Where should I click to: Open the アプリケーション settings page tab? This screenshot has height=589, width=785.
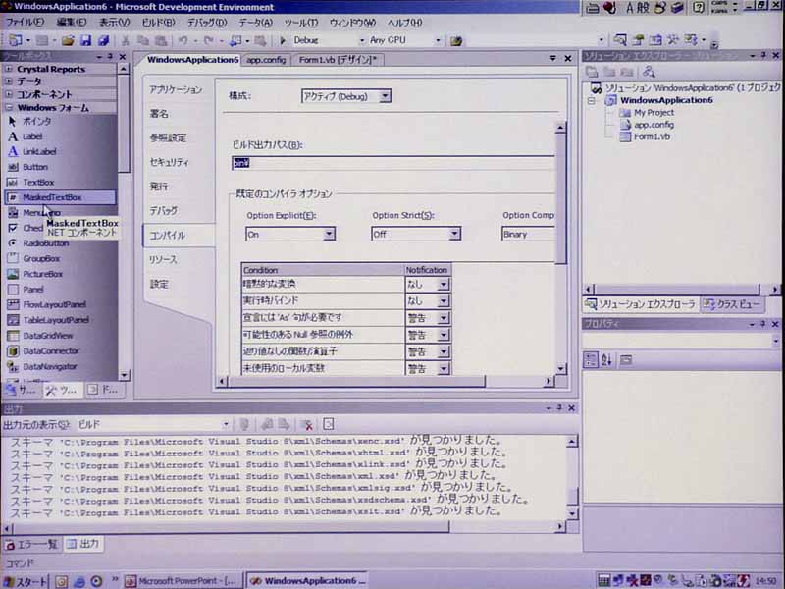pos(177,89)
